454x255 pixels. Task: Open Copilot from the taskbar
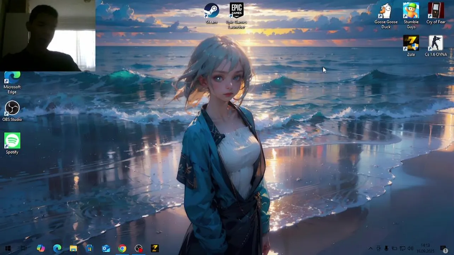(41, 249)
